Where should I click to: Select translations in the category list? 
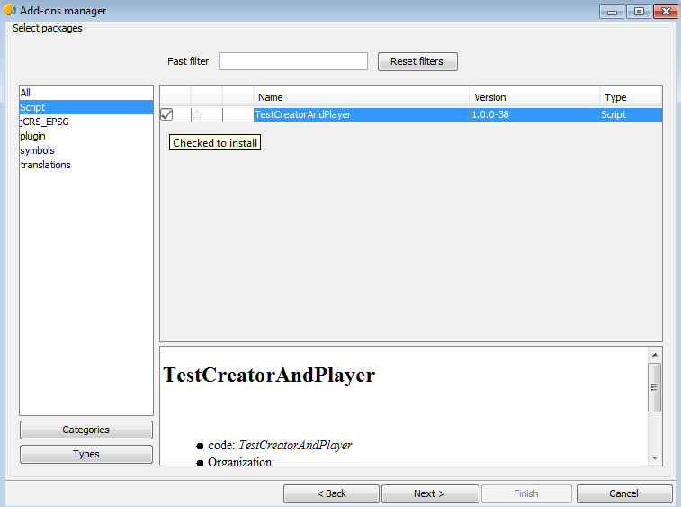pos(45,165)
